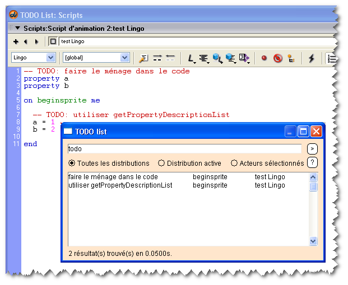Close the TODO list window
Viewport: 348px width, 285px height.
click(316, 131)
